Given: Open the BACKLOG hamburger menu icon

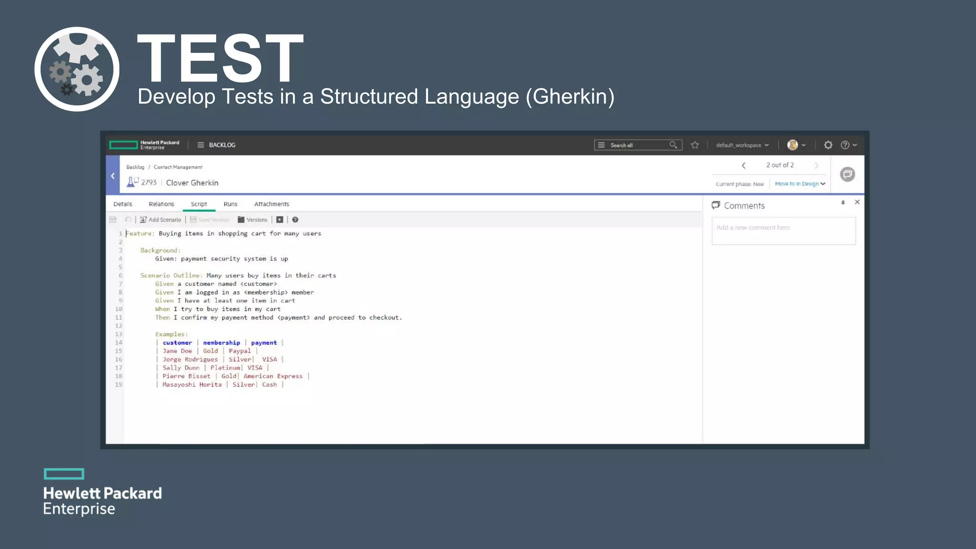Looking at the screenshot, I should (x=201, y=145).
